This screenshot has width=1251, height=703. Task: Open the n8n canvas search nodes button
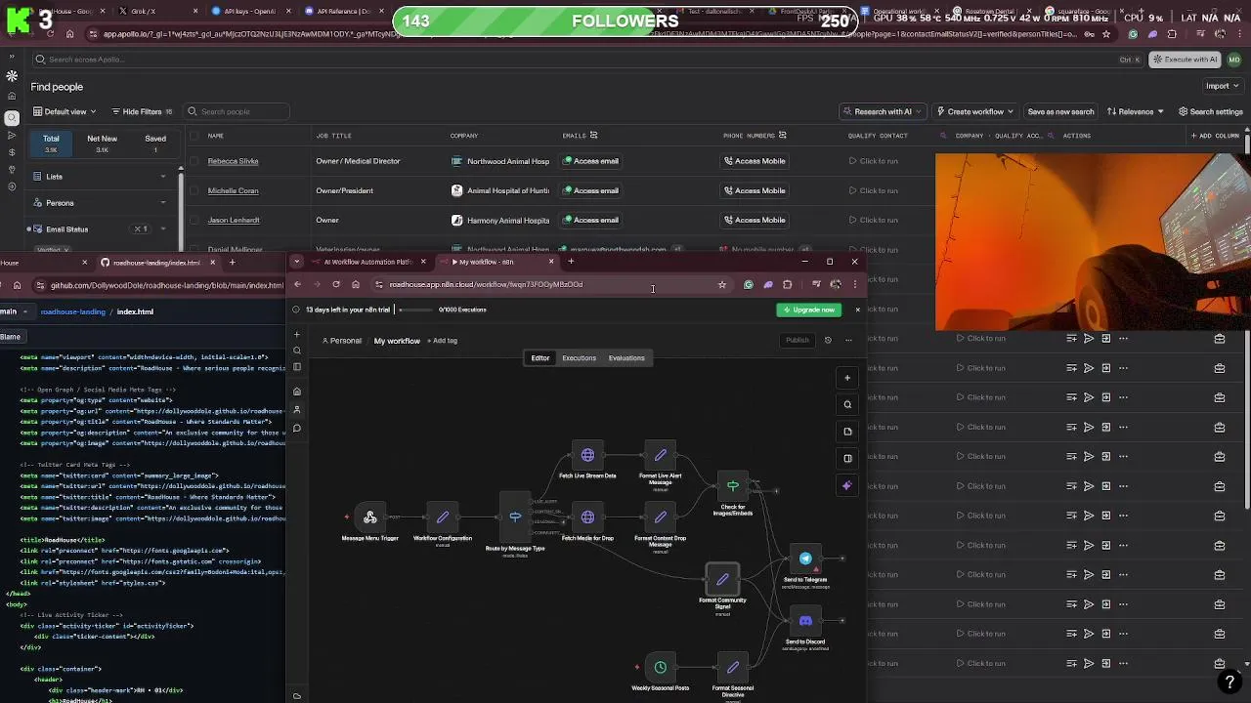coord(847,404)
